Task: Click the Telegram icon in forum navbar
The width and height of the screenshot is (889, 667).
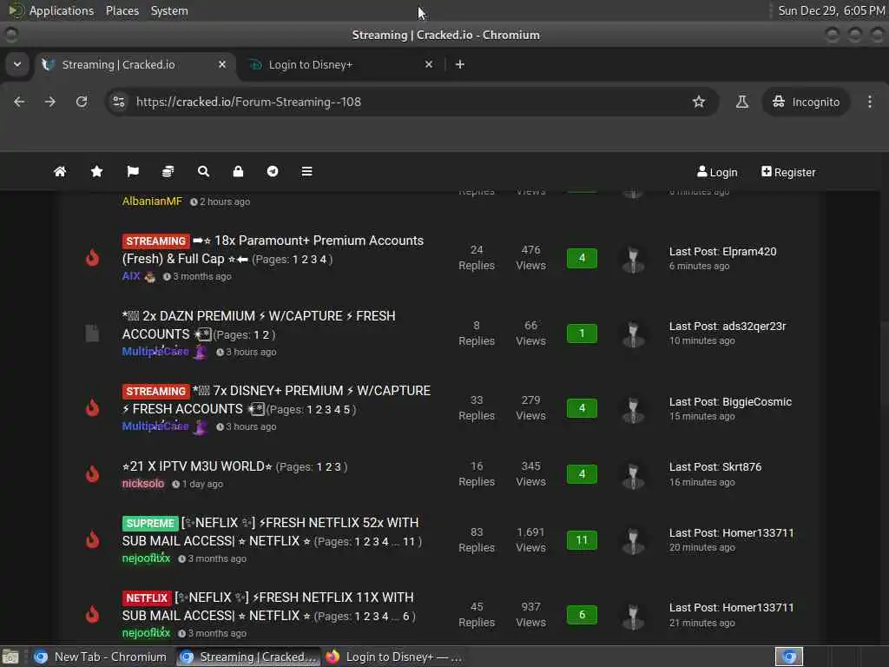Action: click(x=273, y=172)
